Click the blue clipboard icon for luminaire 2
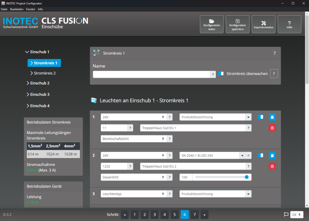Screen dimensions: 309x221 tap(272, 156)
